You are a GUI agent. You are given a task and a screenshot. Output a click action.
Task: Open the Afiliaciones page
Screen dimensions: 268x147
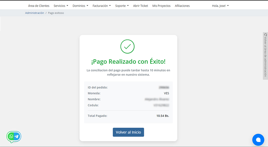182,6
